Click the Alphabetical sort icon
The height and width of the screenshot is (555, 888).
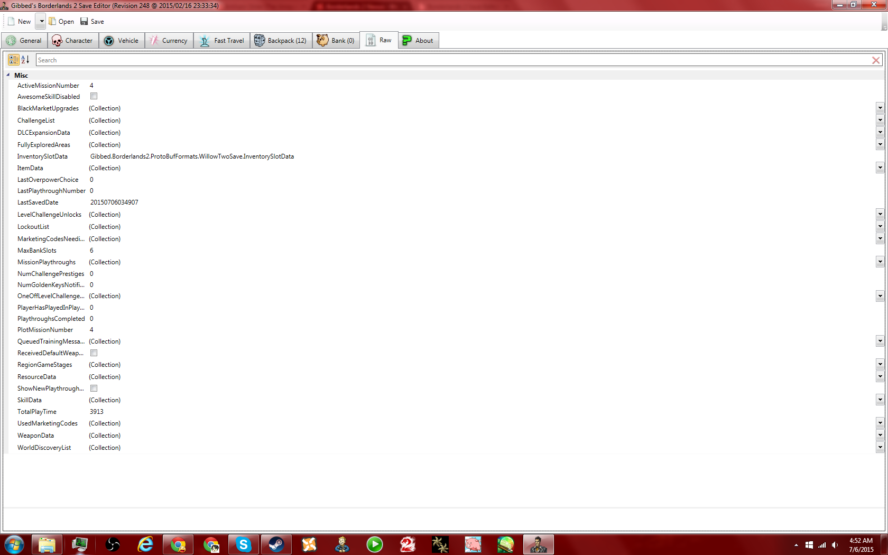[25, 60]
